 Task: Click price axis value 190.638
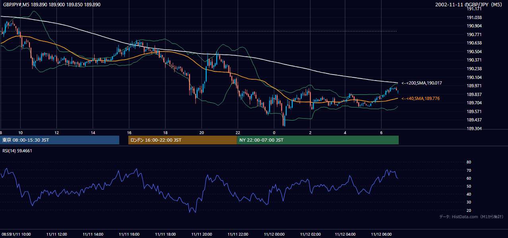tap(474, 43)
